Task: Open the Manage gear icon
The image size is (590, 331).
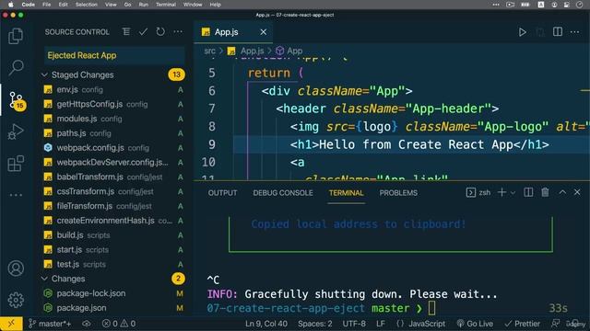Action: tap(16, 300)
